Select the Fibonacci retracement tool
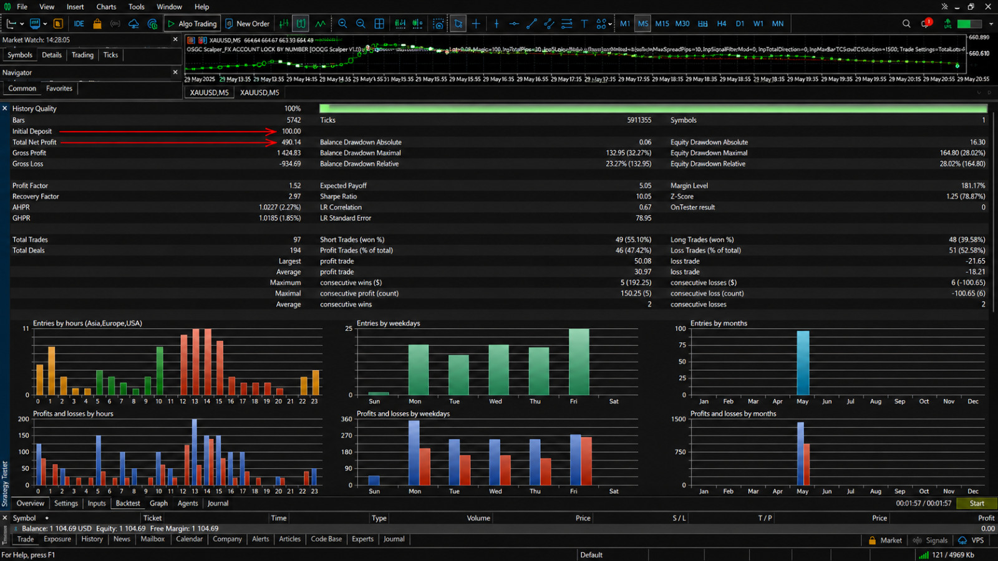 pos(566,24)
